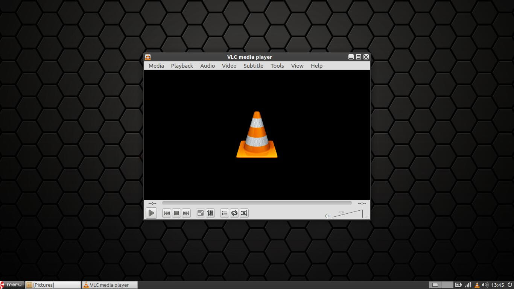Open the power/shutdown tray button

pyautogui.click(x=510, y=285)
